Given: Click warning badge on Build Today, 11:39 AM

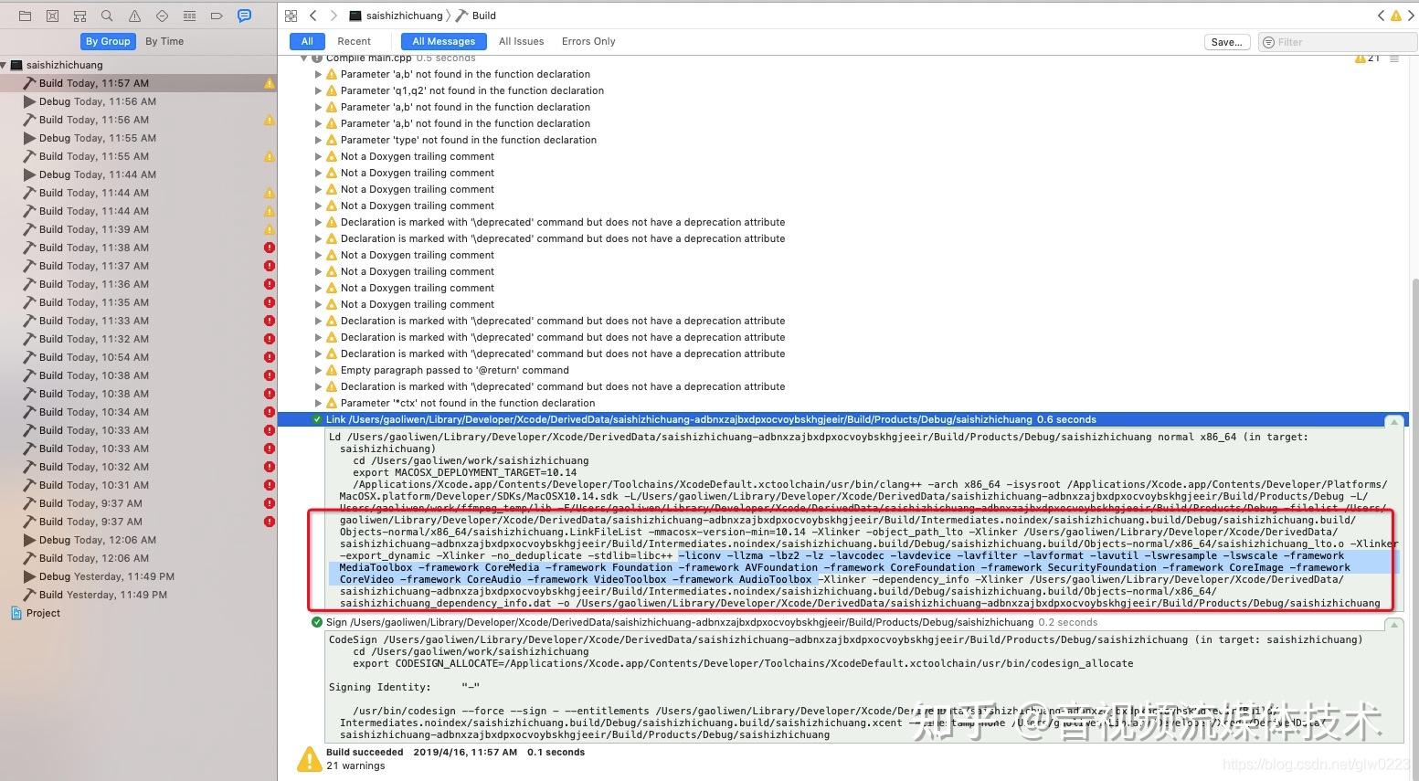Looking at the screenshot, I should tap(270, 229).
